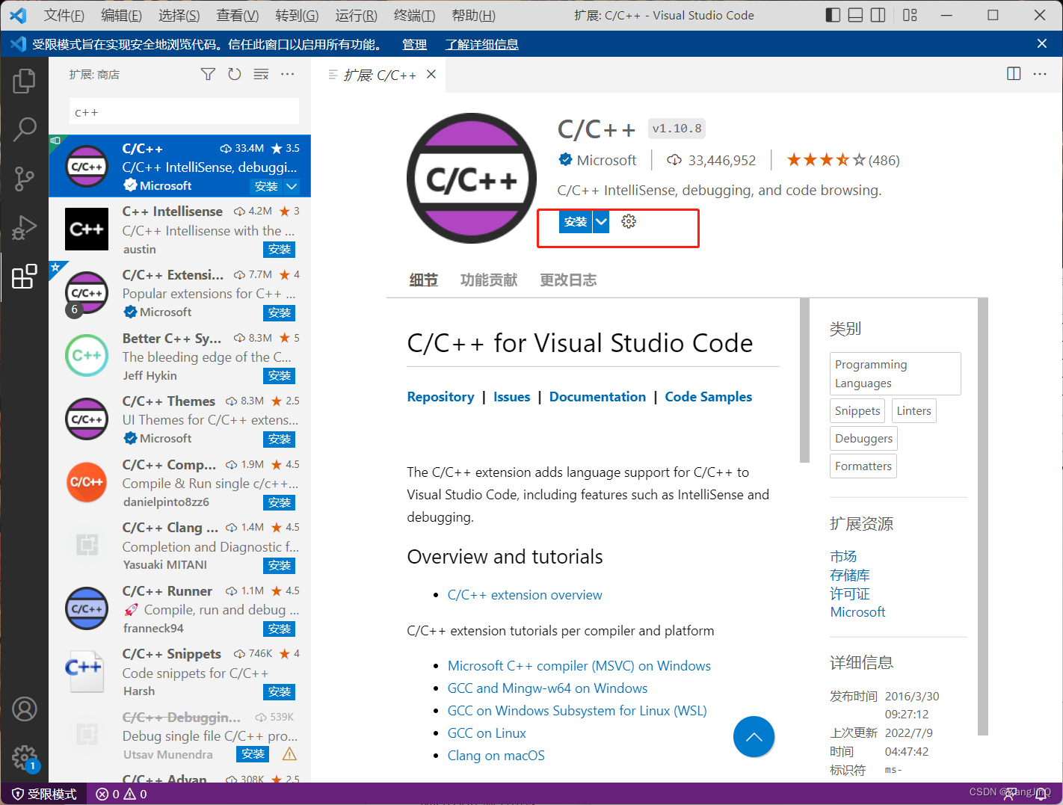
Task: Click the readme content vertical scrollbar
Action: coord(804,380)
